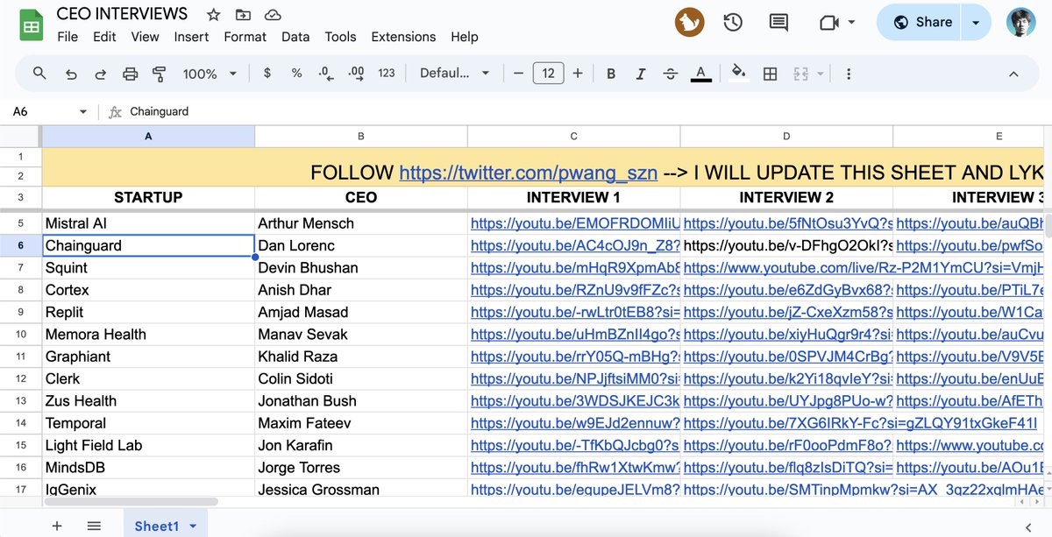Open the twitter.com/pwang_szn link
The width and height of the screenshot is (1052, 537).
coord(528,173)
